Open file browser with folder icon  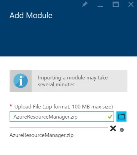click(121, 116)
